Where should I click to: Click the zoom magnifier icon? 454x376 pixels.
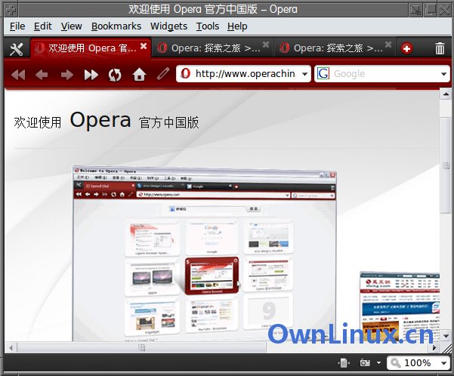pyautogui.click(x=395, y=362)
